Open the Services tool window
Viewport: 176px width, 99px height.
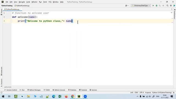(x=93, y=90)
